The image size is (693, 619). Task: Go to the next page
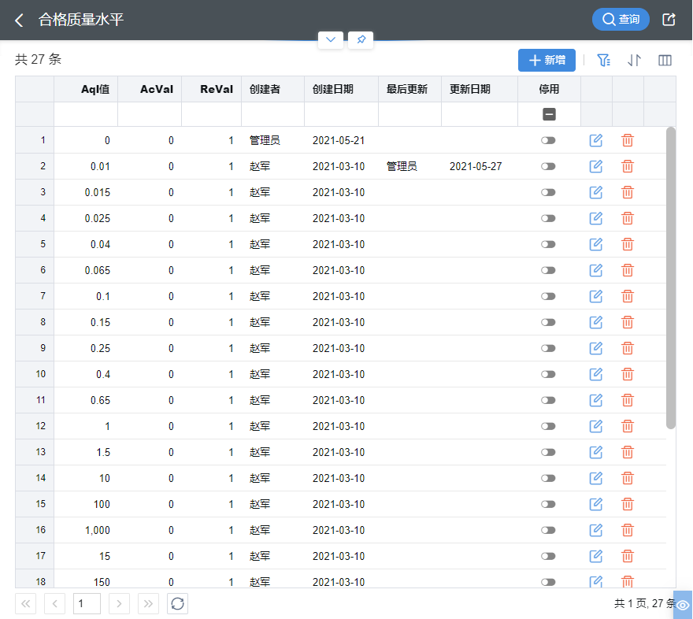pos(119,603)
